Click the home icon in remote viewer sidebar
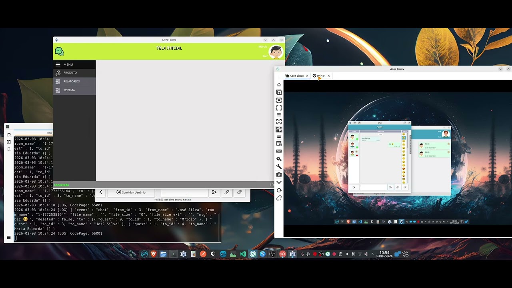 [x=279, y=85]
